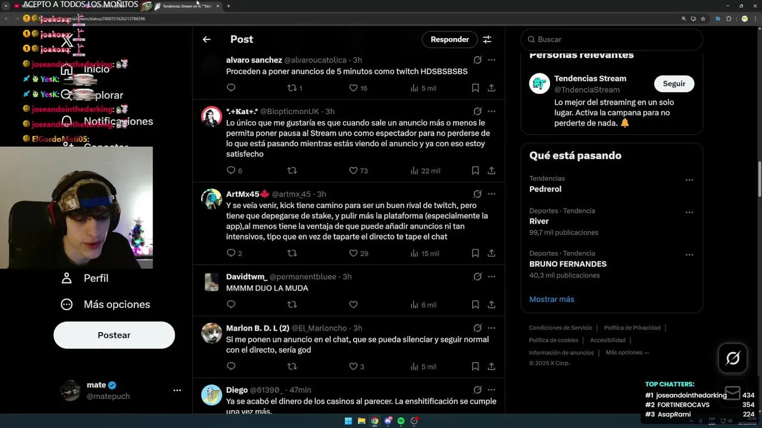The height and width of the screenshot is (428, 762).
Task: Open the Pedrerol trend
Action: click(611, 184)
